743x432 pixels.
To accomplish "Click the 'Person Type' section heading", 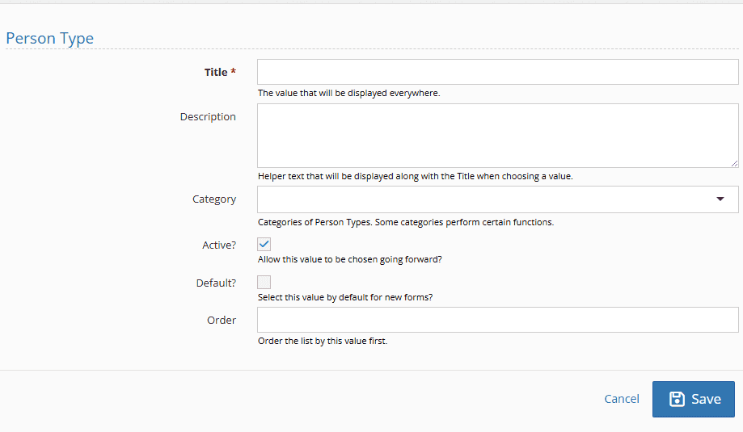I will pyautogui.click(x=50, y=38).
